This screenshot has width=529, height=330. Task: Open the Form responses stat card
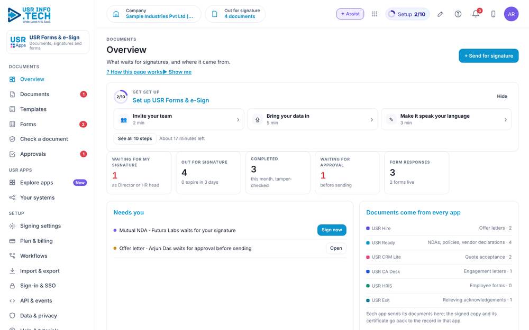[417, 173]
